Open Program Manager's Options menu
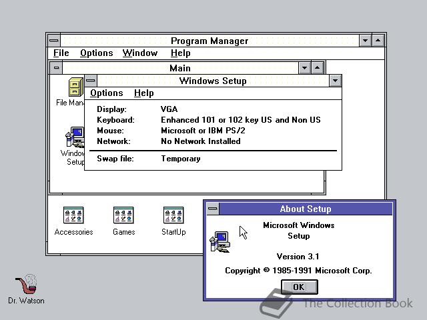 pyautogui.click(x=96, y=53)
